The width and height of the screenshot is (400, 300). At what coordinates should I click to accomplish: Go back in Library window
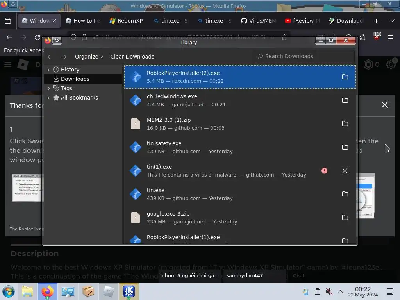pyautogui.click(x=50, y=57)
